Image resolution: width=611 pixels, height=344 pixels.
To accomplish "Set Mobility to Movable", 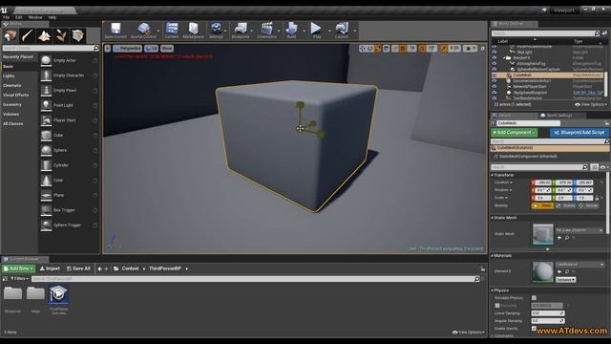I will coord(589,205).
